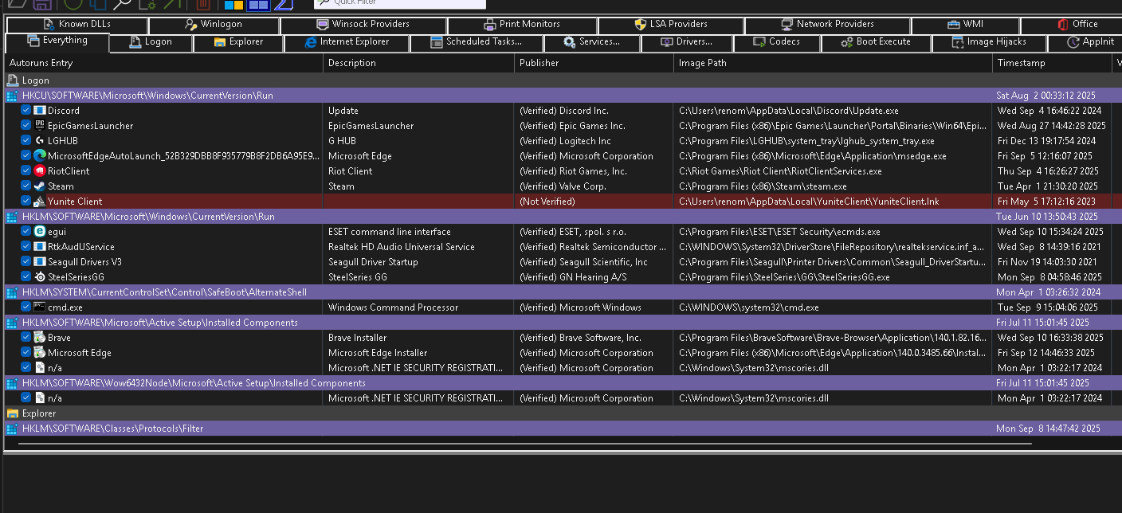Screen dimensions: 1122x513
Task: Uncheck the Discord autorun entry
Action: pos(26,111)
